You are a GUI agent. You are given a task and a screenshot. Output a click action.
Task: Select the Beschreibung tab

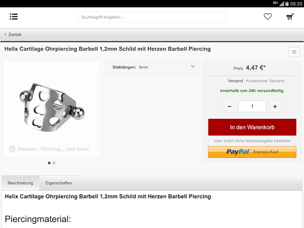[x=20, y=183]
